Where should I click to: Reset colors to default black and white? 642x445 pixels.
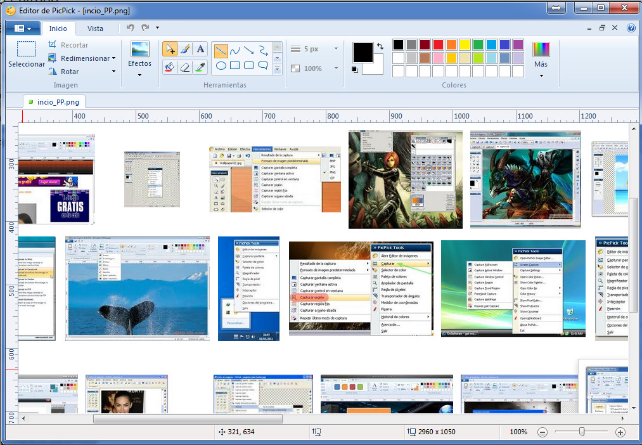click(354, 70)
